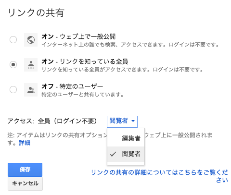The width and height of the screenshot is (231, 195).
Task: Click the リンクの共有 dialog heading
Action: click(36, 13)
